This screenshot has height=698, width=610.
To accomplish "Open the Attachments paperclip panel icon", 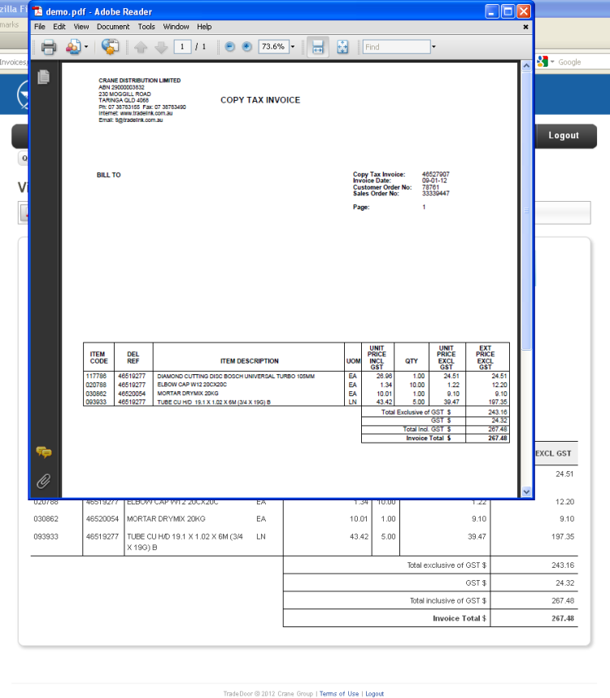I will click(44, 482).
